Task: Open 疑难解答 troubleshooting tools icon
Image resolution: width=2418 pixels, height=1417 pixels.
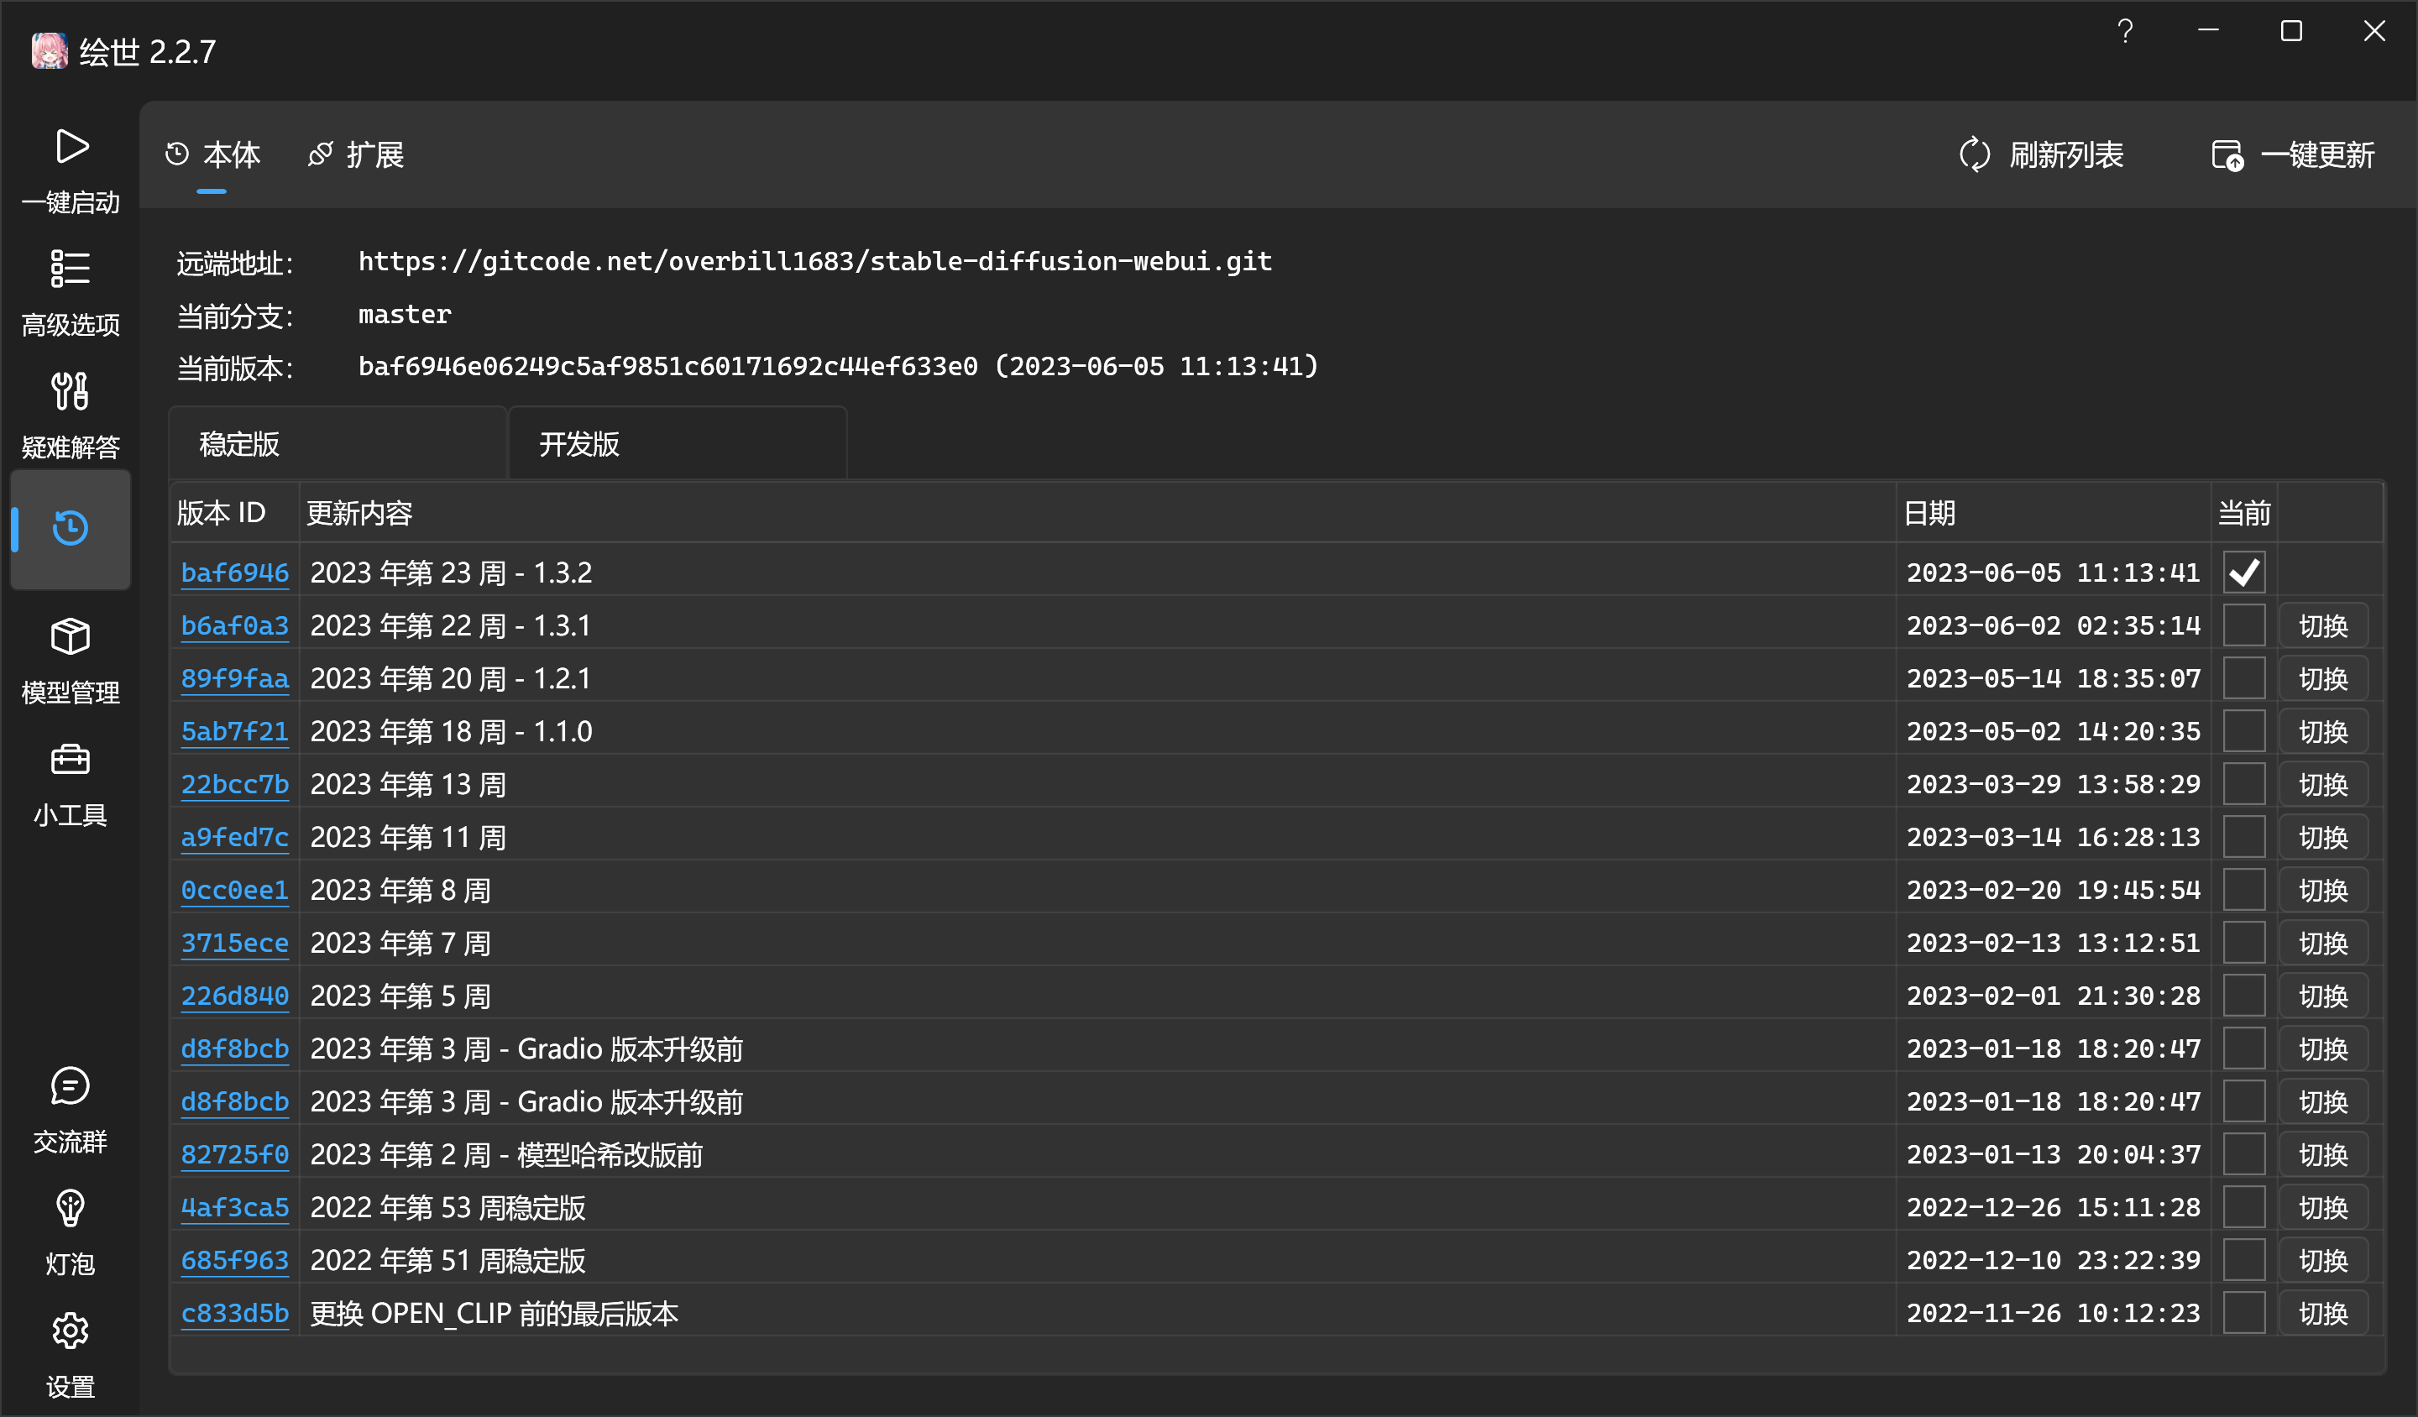Action: 70,391
